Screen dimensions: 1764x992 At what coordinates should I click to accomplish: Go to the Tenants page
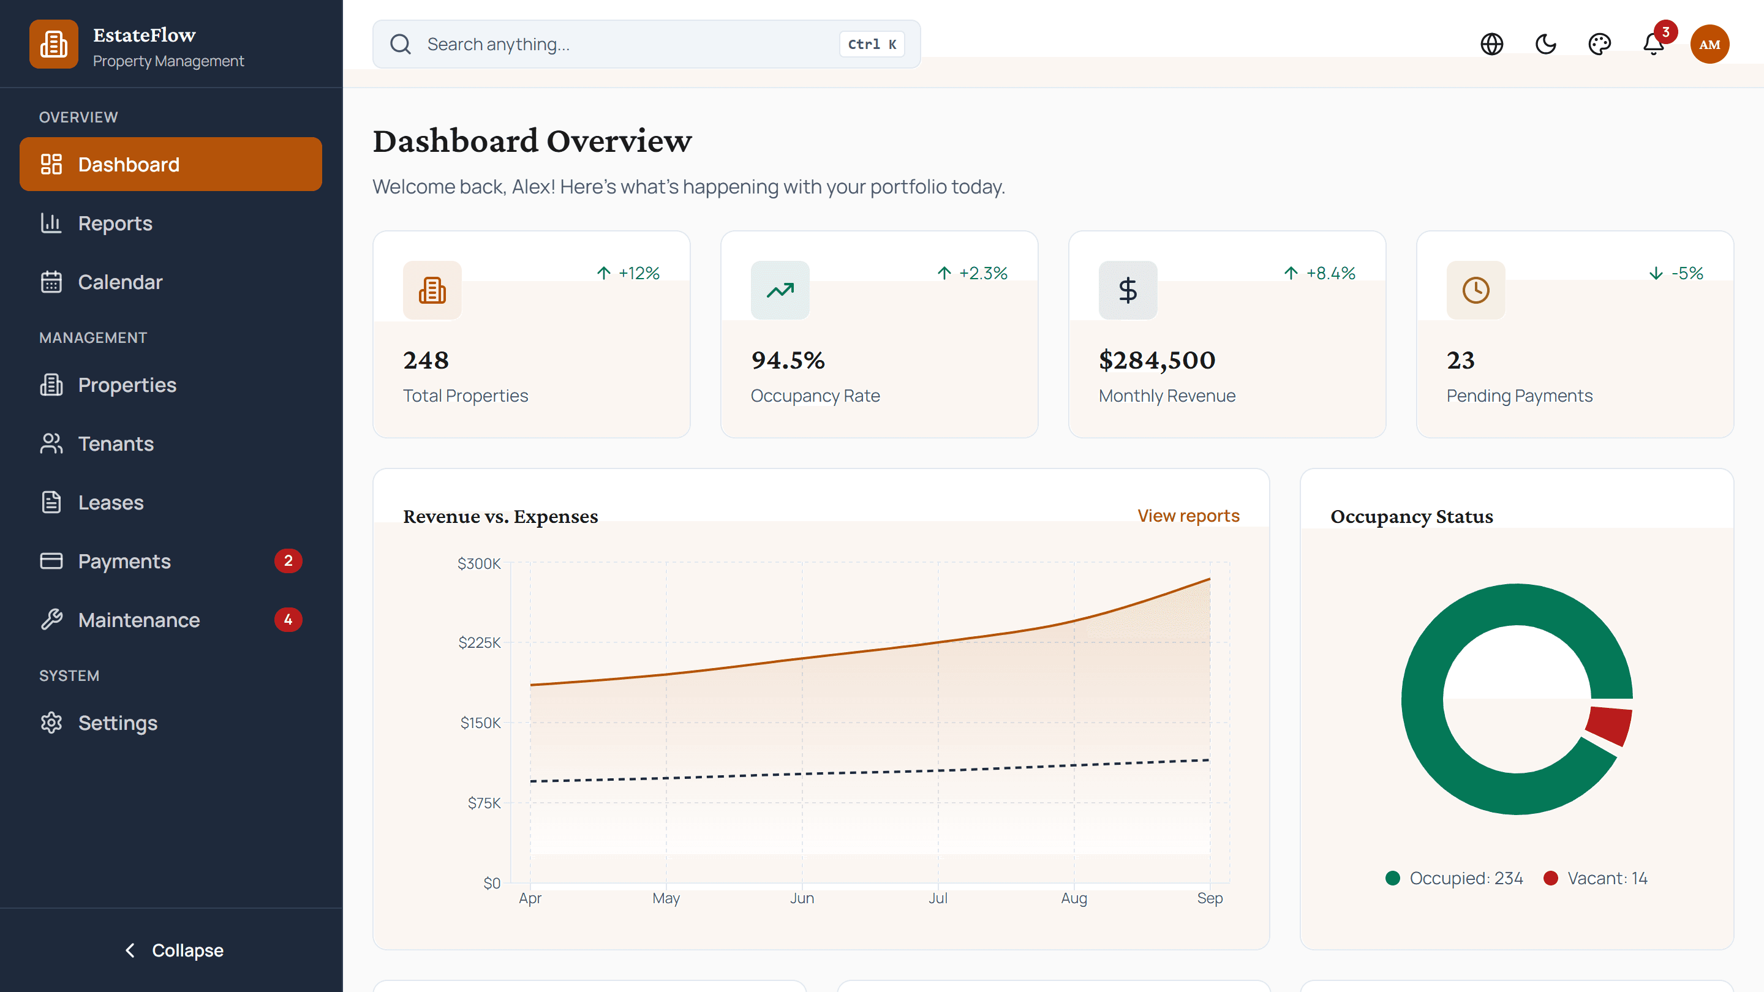coord(170,443)
